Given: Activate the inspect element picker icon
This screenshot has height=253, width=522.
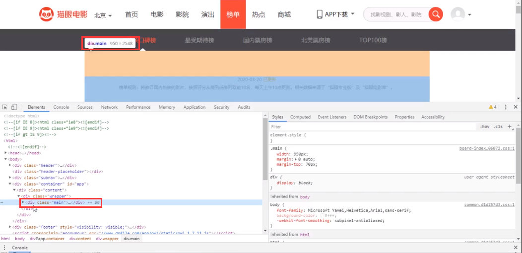Looking at the screenshot, I should [5, 107].
